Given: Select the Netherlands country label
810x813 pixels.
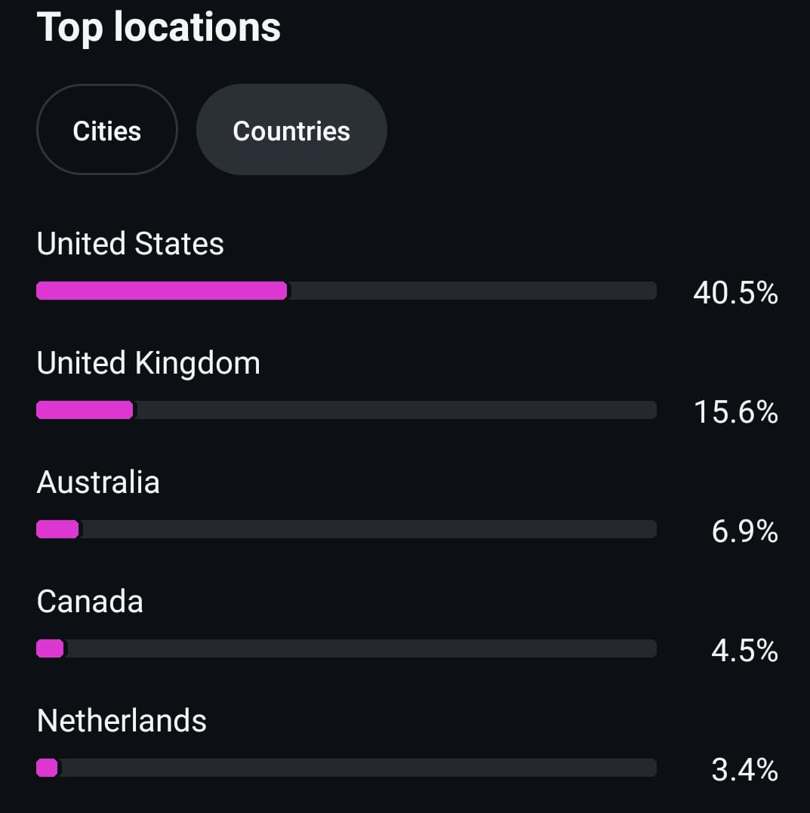Looking at the screenshot, I should 122,721.
